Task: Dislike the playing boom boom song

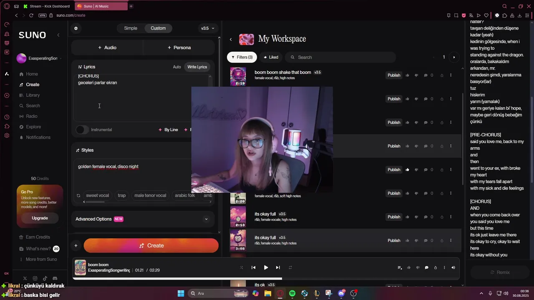Action: (x=417, y=267)
